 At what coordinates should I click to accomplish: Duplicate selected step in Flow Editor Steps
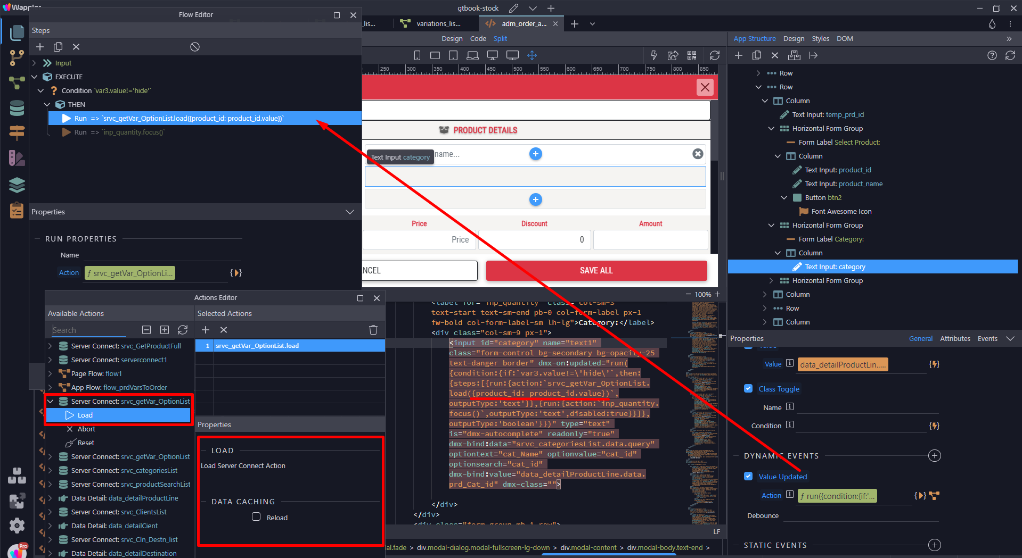coord(58,47)
